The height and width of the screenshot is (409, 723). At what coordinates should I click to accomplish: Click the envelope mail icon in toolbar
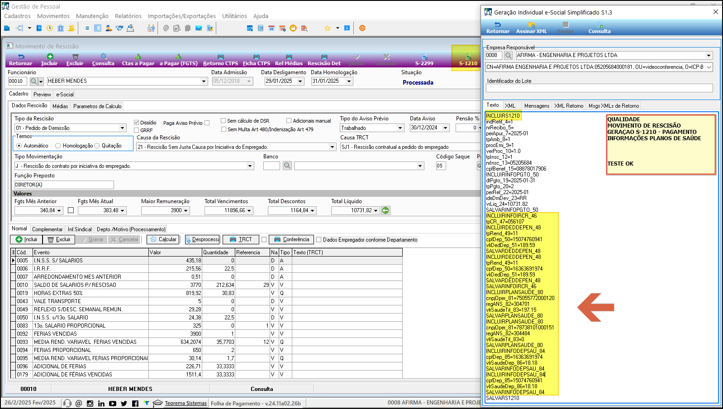[x=199, y=28]
